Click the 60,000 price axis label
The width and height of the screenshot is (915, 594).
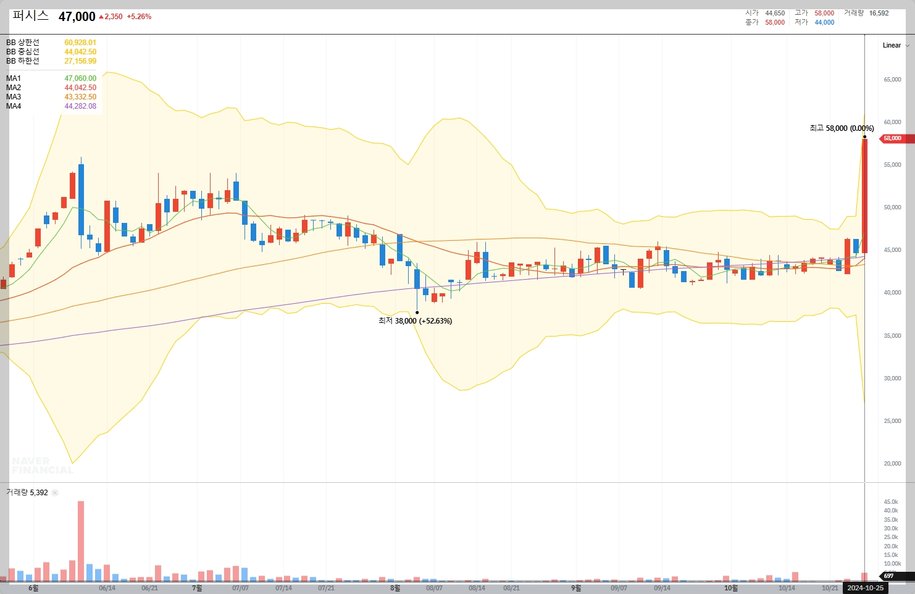pos(892,122)
